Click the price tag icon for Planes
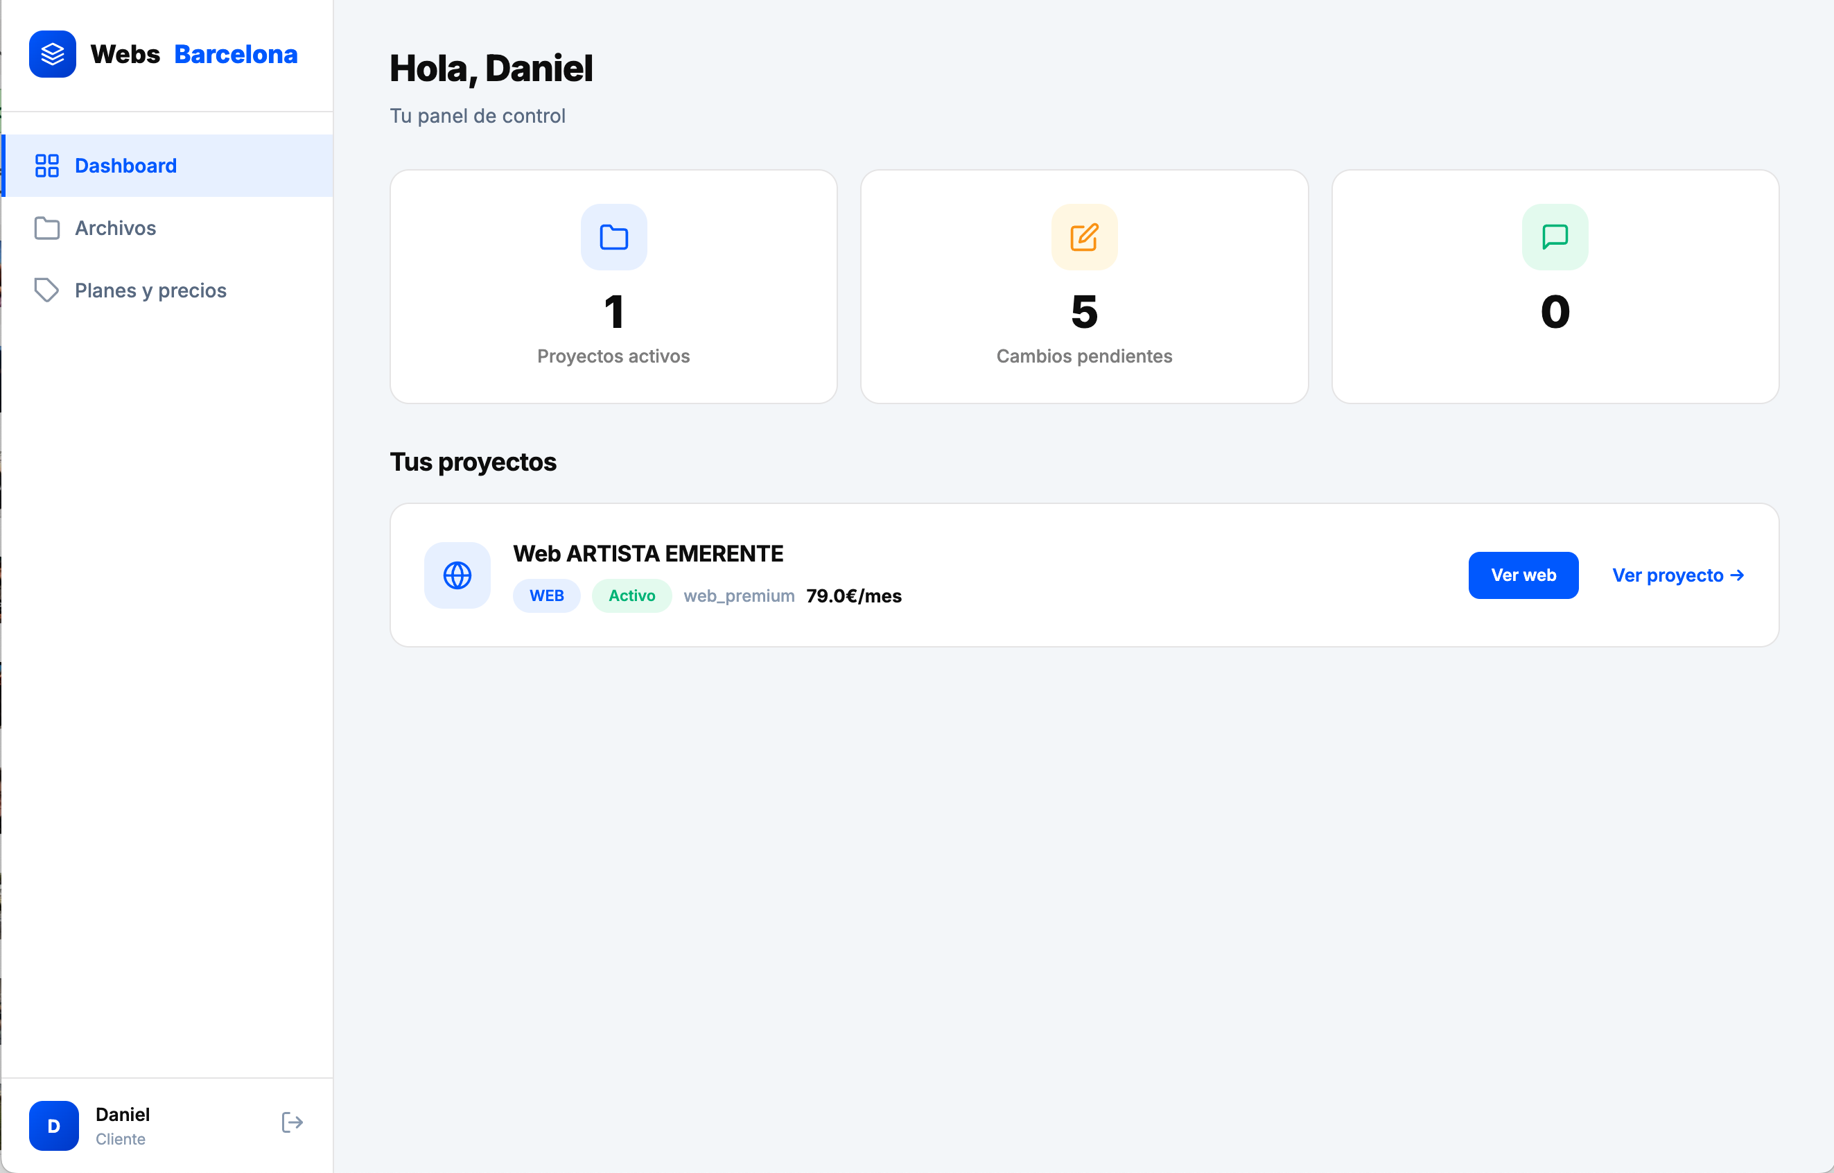The height and width of the screenshot is (1173, 1834). click(x=47, y=290)
